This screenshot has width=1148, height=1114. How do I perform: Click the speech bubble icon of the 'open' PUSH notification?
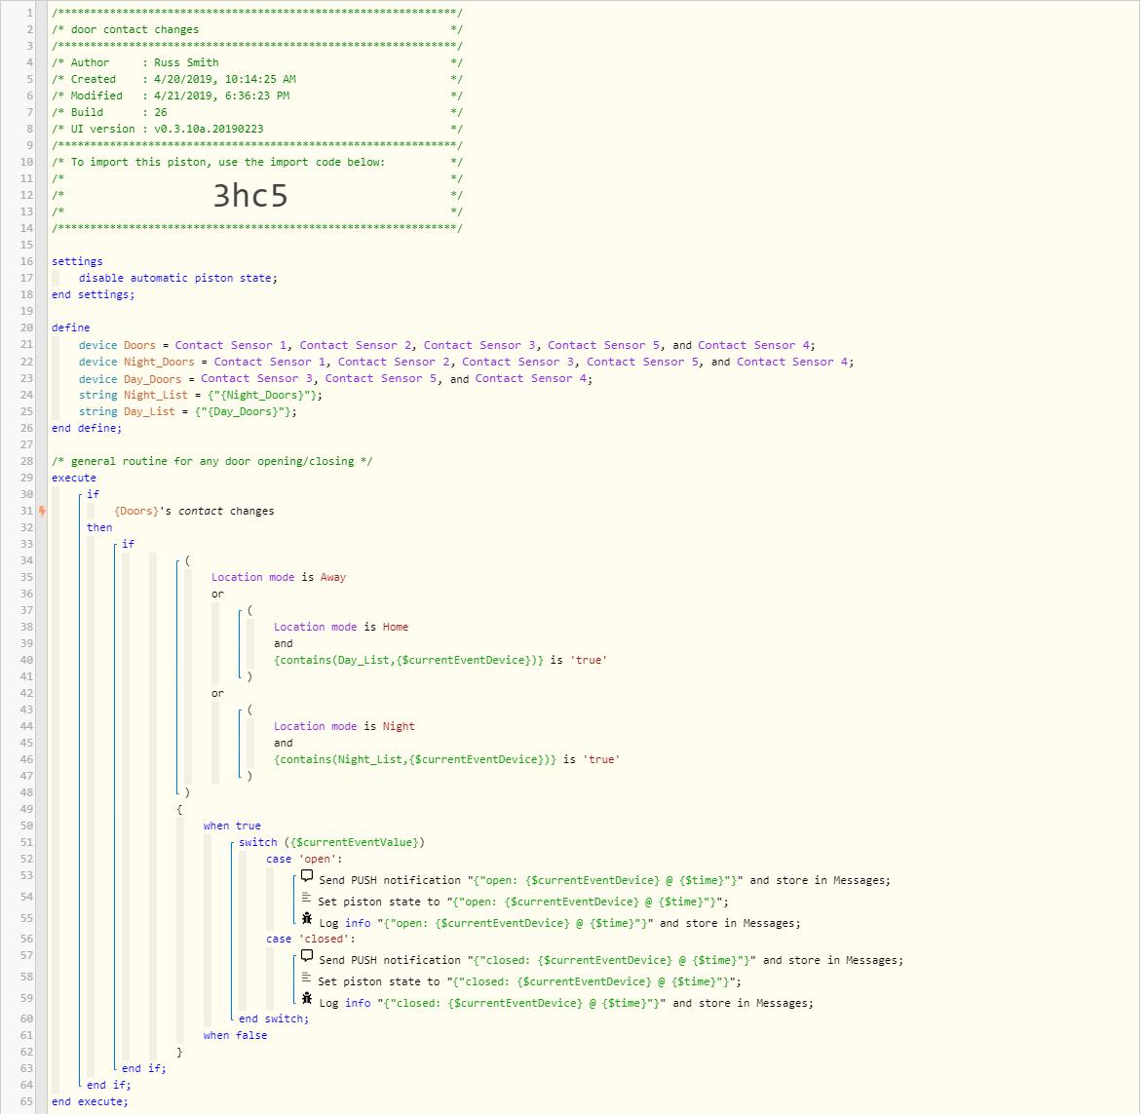click(x=307, y=876)
